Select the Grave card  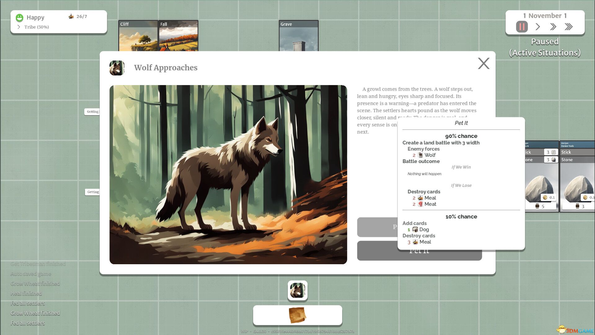pyautogui.click(x=299, y=36)
